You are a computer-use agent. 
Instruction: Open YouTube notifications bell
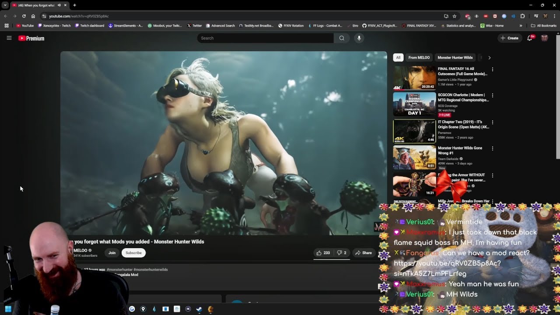(530, 38)
